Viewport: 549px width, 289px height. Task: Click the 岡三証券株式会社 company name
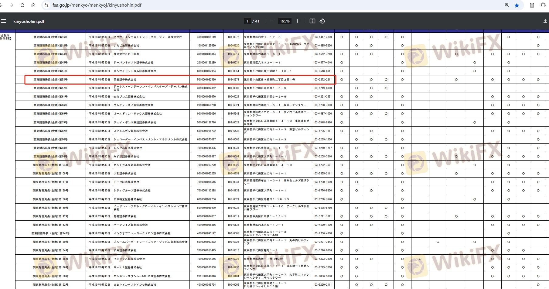pyautogui.click(x=125, y=80)
